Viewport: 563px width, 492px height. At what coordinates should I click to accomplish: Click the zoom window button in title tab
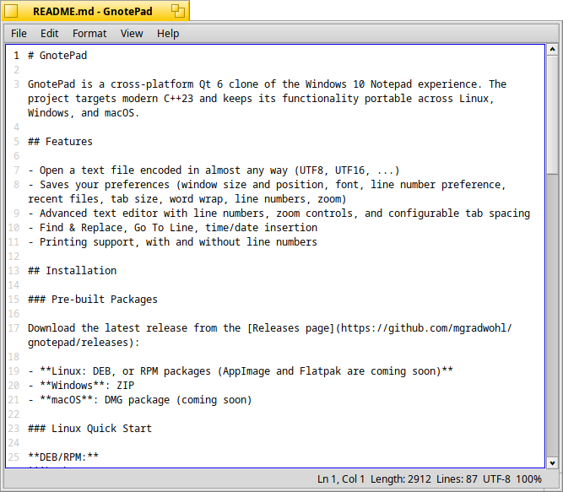coord(178,11)
